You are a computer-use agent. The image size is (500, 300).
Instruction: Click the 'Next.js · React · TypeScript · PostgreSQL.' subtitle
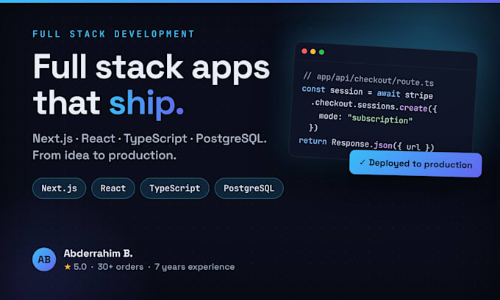click(x=149, y=139)
